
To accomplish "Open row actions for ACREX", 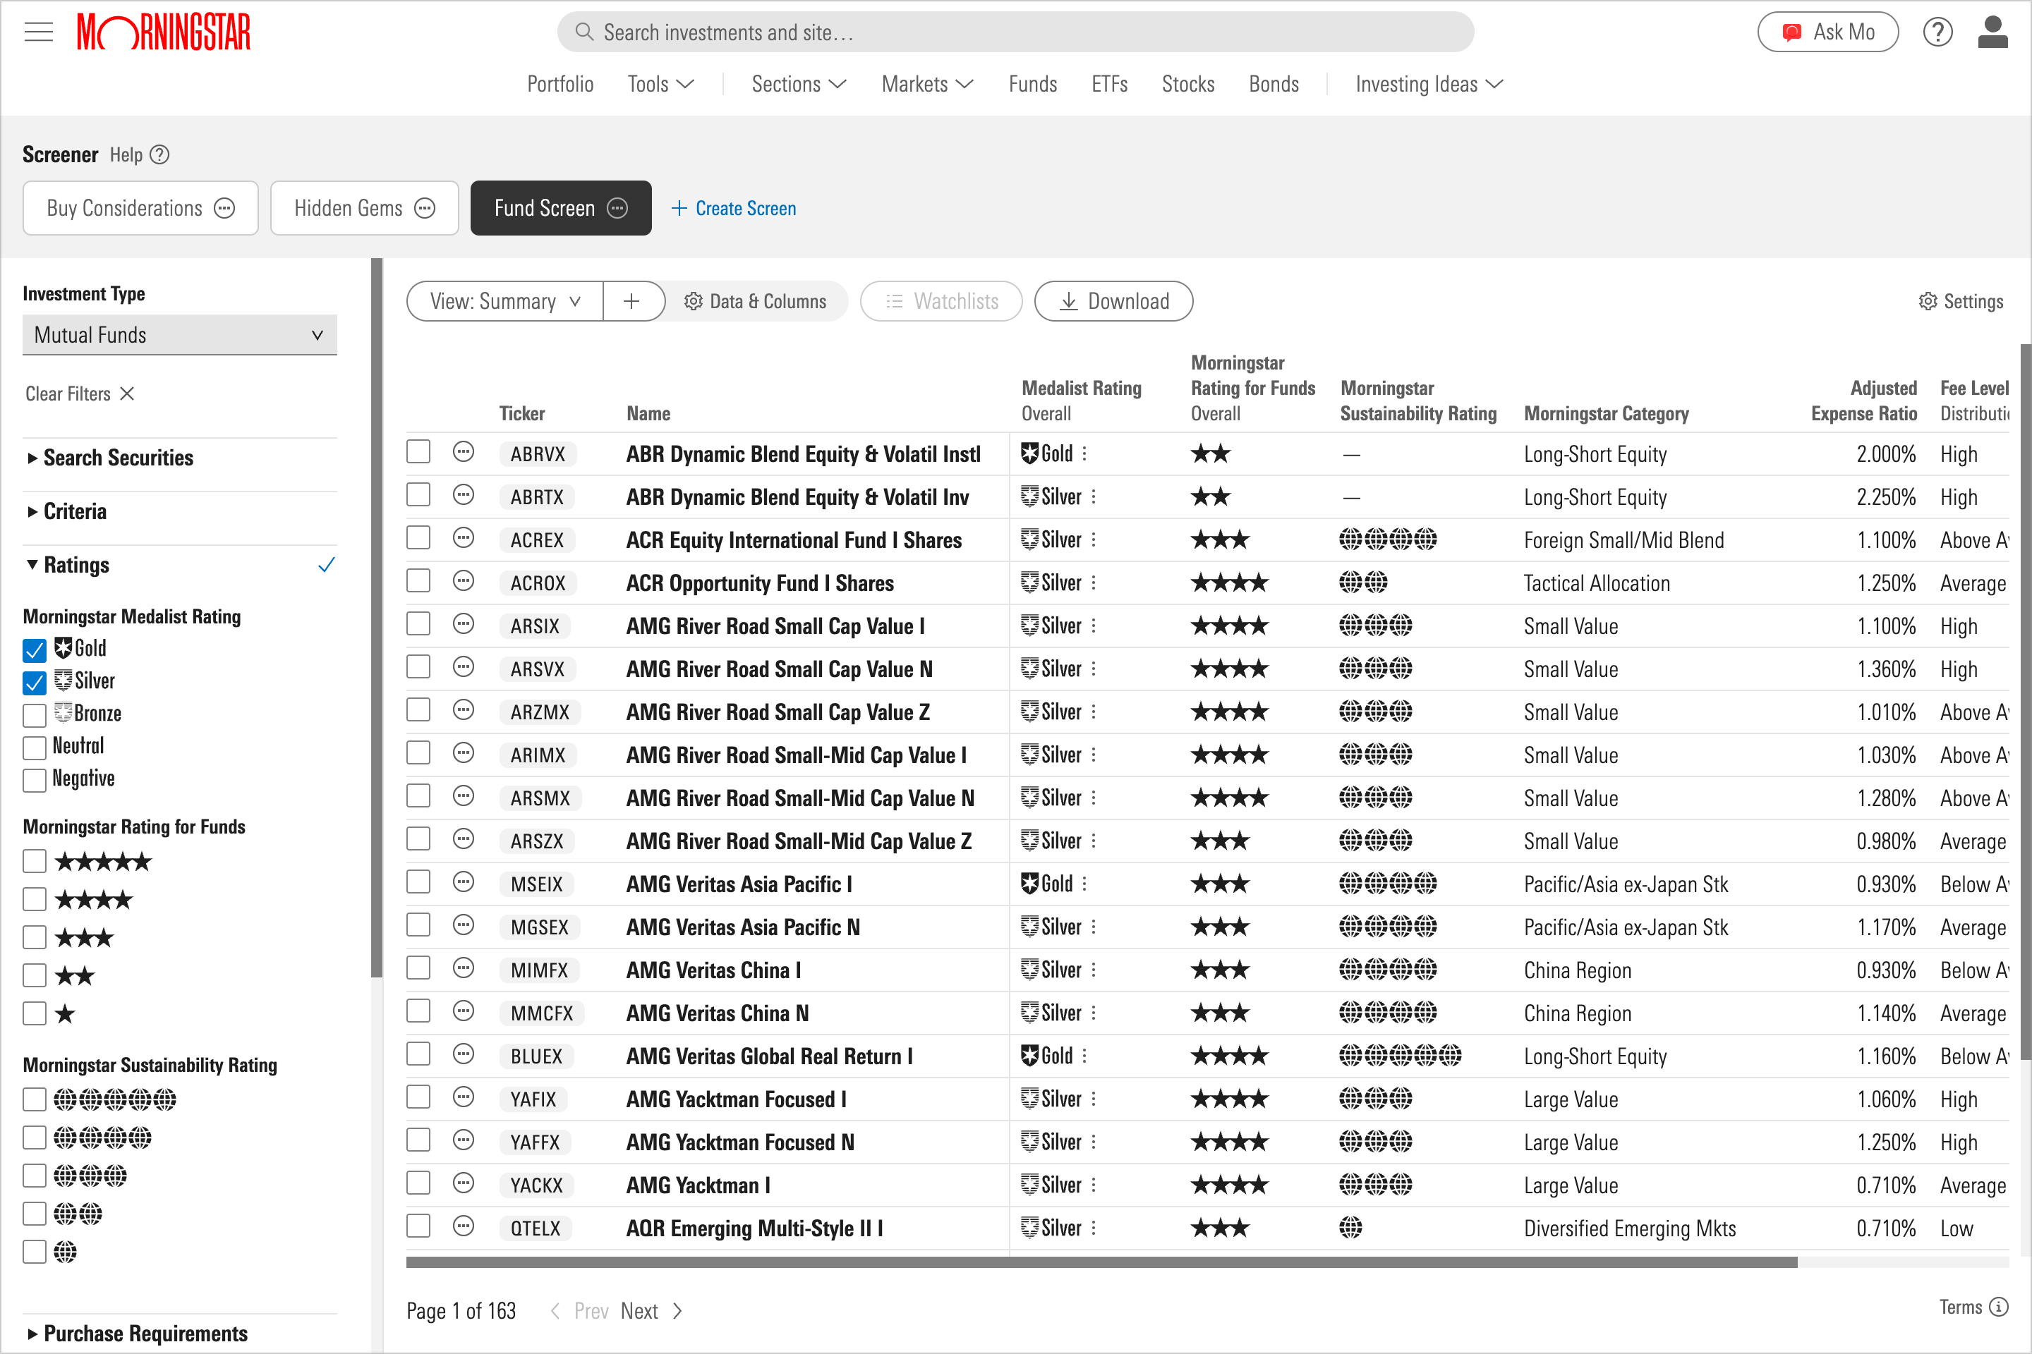I will pos(463,538).
